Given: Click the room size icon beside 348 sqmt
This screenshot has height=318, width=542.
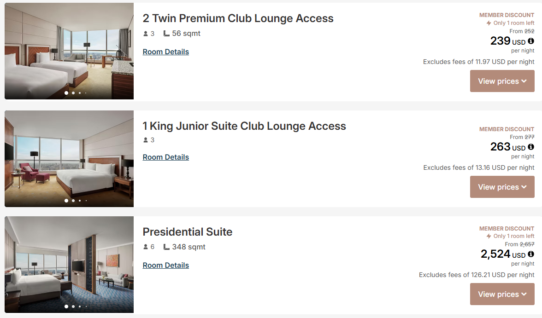Looking at the screenshot, I should [166, 247].
